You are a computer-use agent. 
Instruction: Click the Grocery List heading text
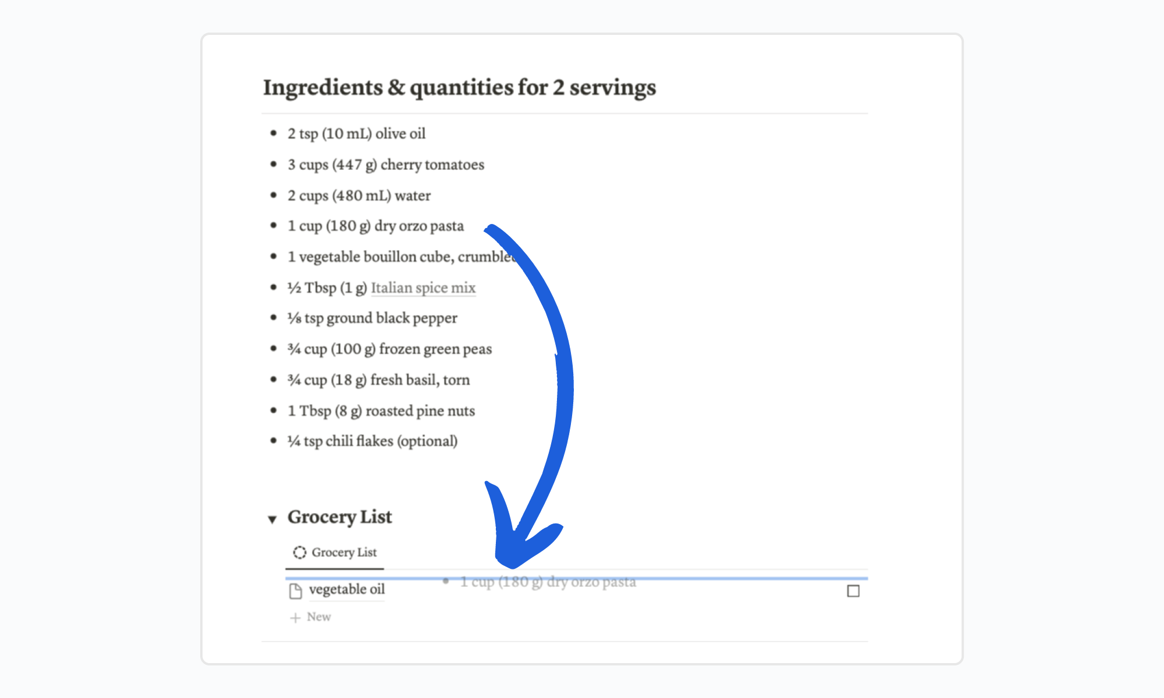(340, 517)
